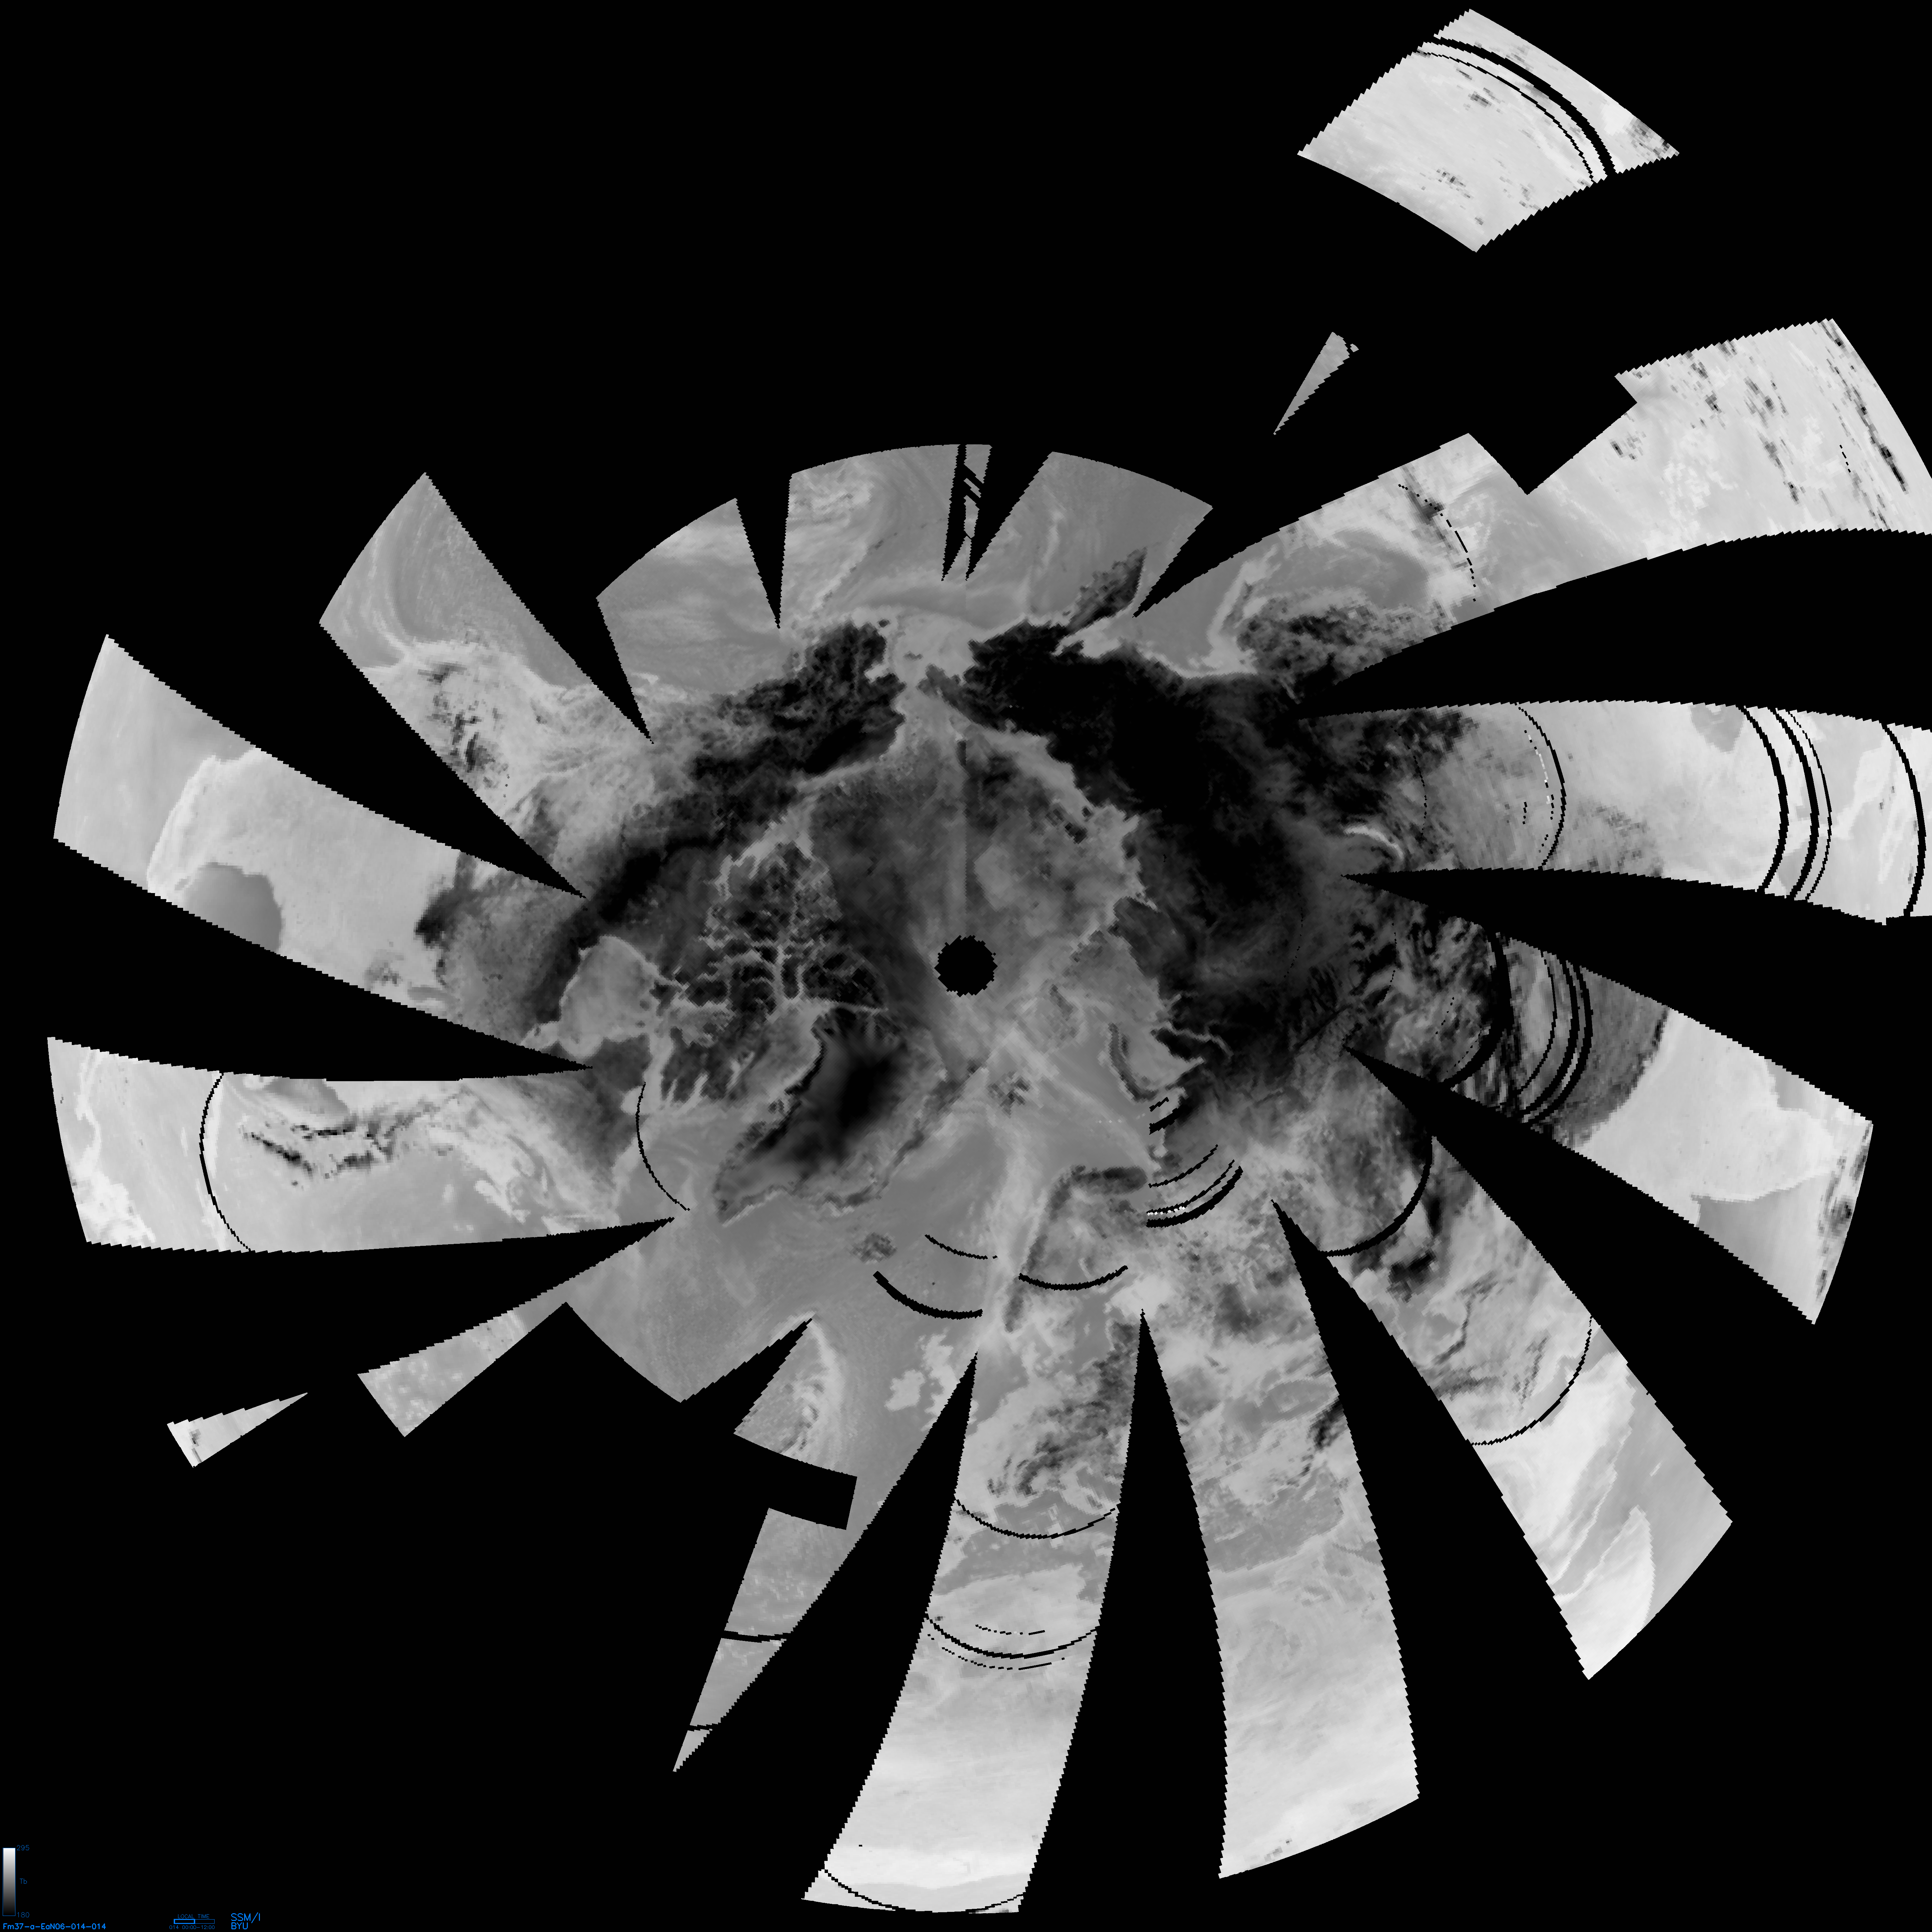This screenshot has width=1932, height=1932.
Task: Click the 'BYU' label
Action: (x=240, y=1926)
